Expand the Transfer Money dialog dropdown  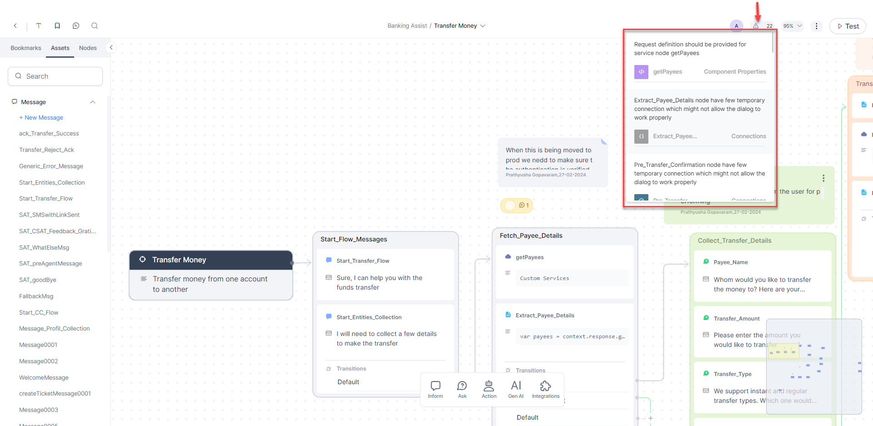pyautogui.click(x=483, y=26)
